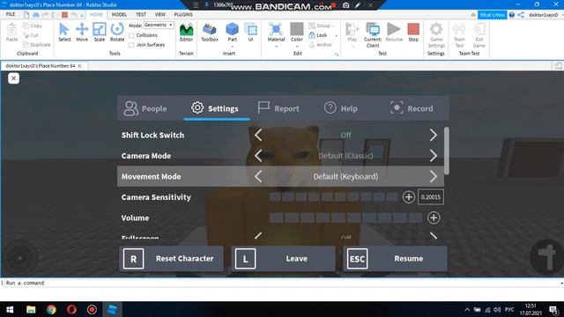Switch Current: Client view
The height and width of the screenshot is (317, 564).
click(373, 35)
